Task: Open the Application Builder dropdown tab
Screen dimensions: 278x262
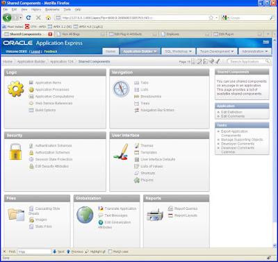Action: 140,51
